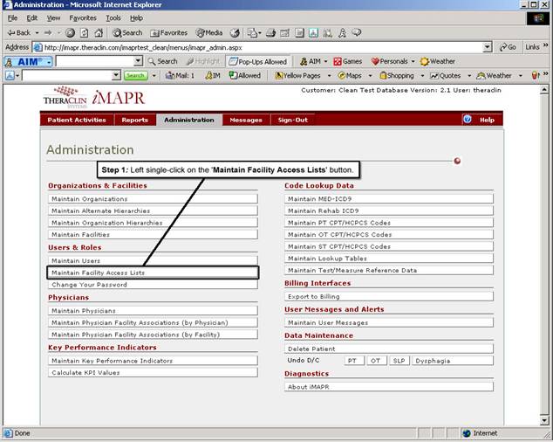553x442 pixels.
Task: Toggle the Allowed popup button
Action: point(245,76)
